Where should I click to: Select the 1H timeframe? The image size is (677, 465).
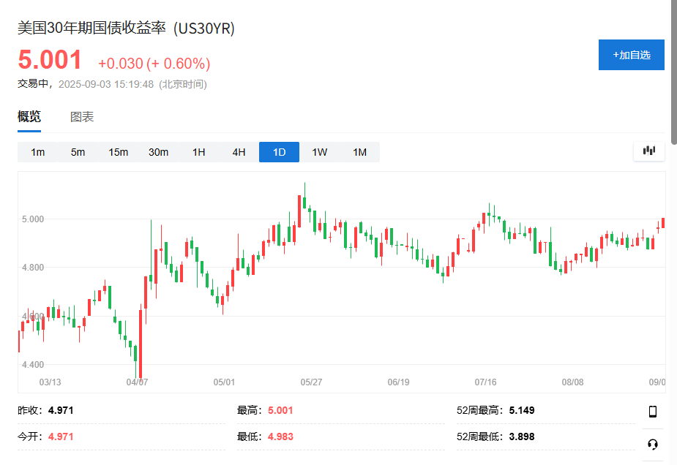tap(198, 152)
